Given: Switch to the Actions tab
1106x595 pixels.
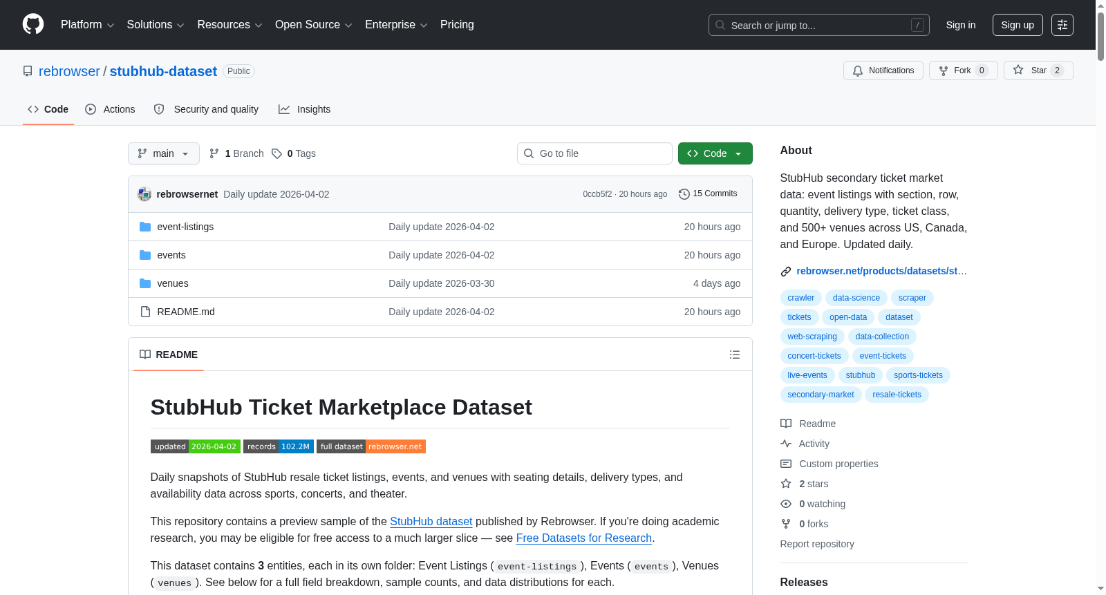Looking at the screenshot, I should (x=111, y=109).
